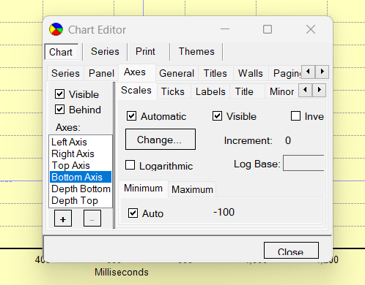This screenshot has width=365, height=285.
Task: Click the Close button at the bottom
Action: pyautogui.click(x=291, y=251)
